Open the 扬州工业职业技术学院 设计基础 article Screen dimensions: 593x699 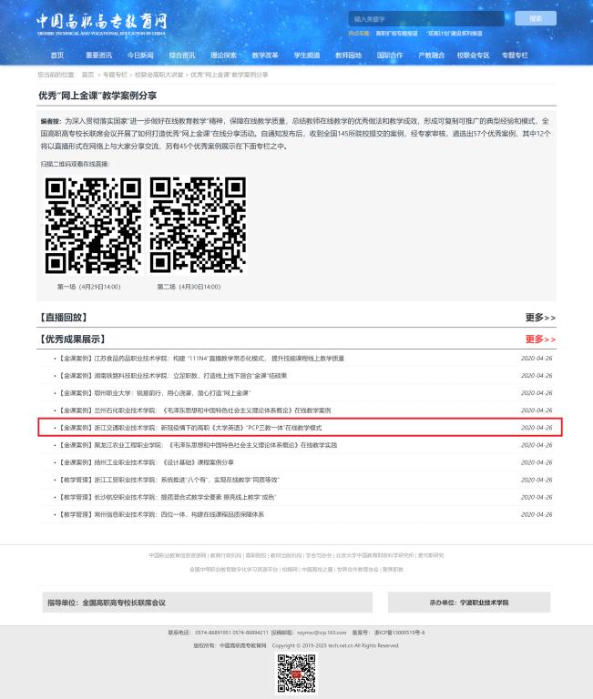click(147, 462)
